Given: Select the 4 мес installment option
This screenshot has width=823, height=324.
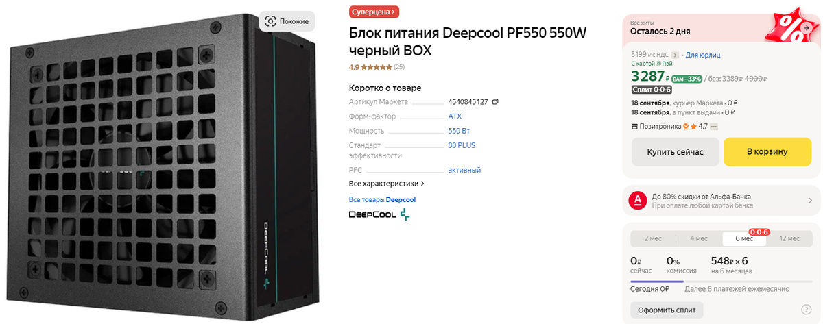Looking at the screenshot, I should [x=698, y=238].
